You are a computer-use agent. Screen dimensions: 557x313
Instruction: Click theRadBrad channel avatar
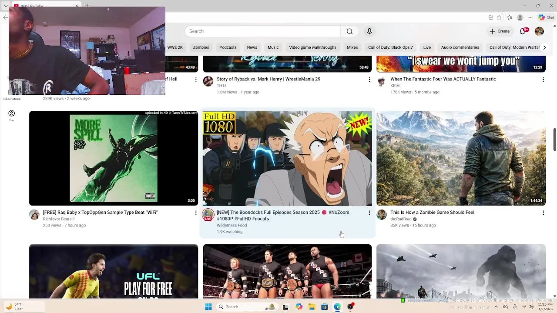click(x=382, y=215)
